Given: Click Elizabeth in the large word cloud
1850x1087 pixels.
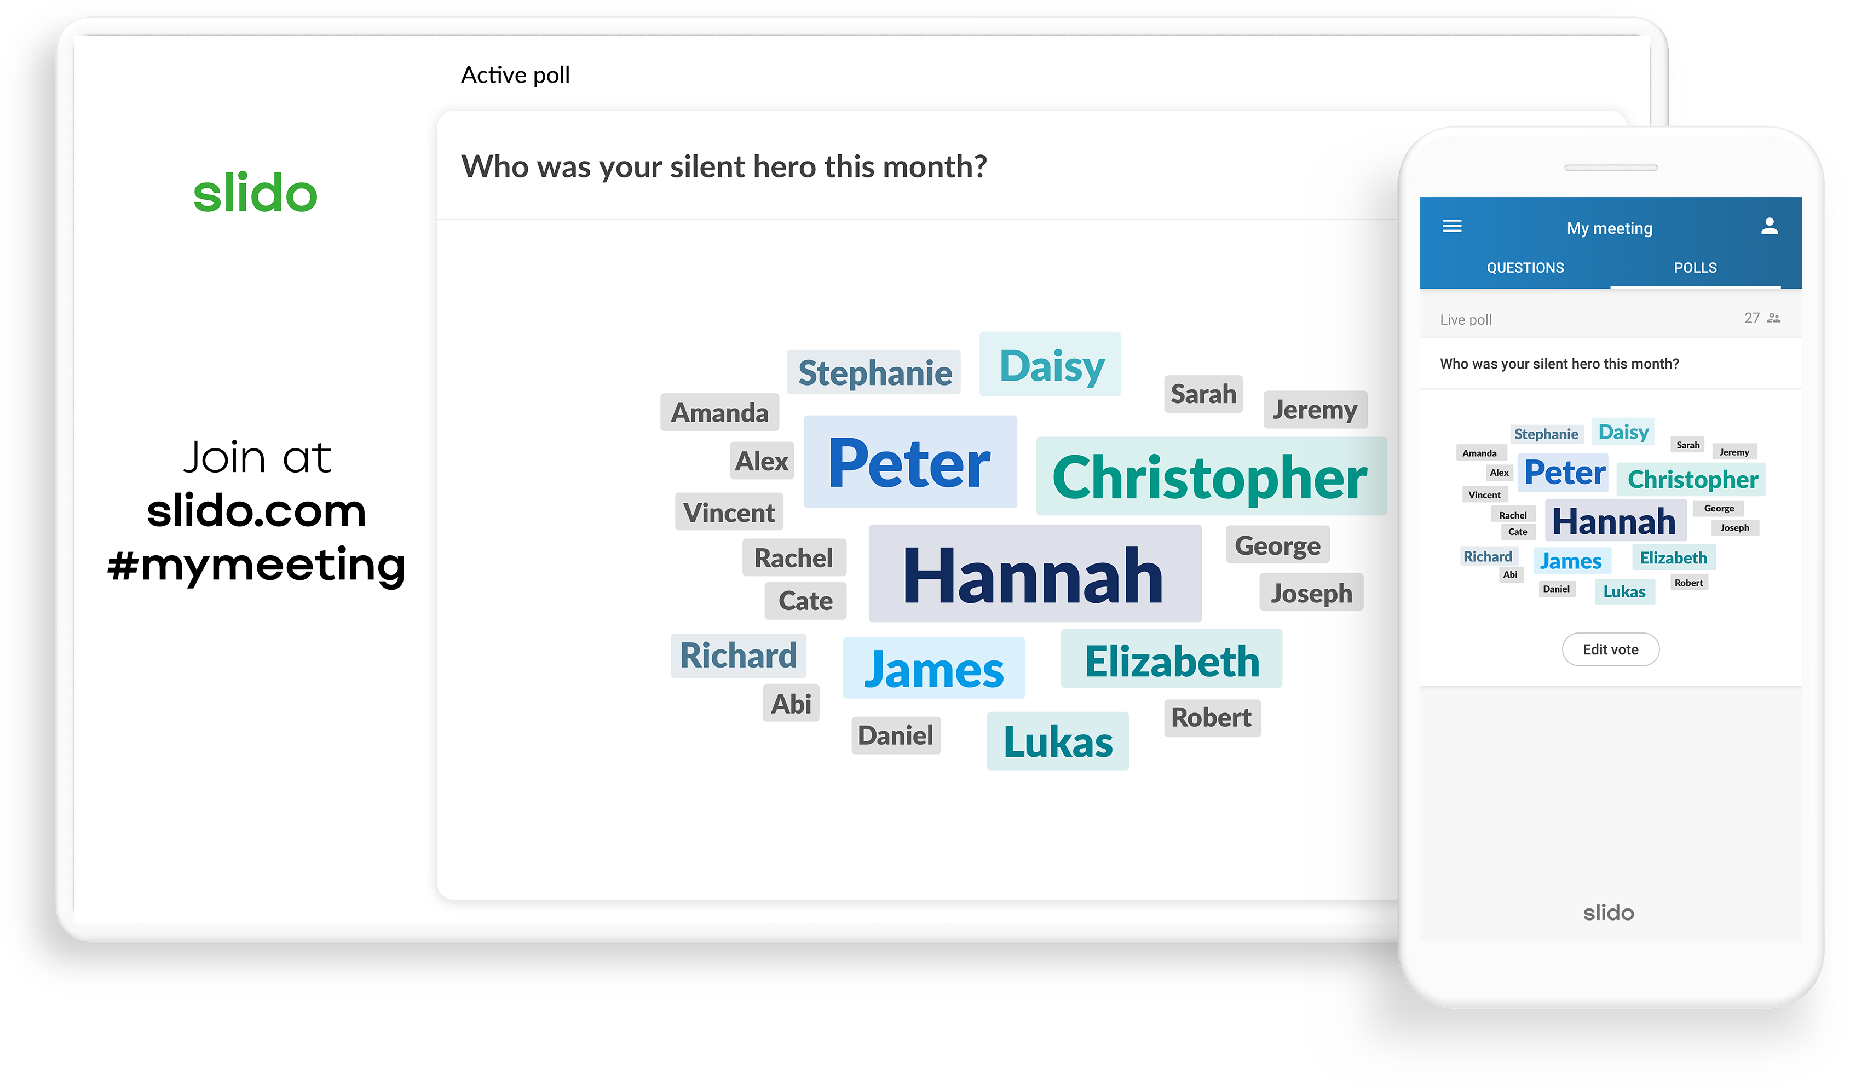Looking at the screenshot, I should tap(1171, 660).
